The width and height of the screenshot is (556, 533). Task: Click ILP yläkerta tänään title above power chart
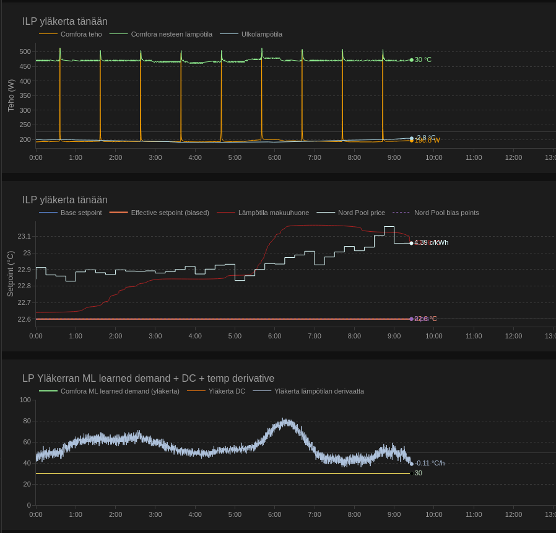tap(64, 21)
